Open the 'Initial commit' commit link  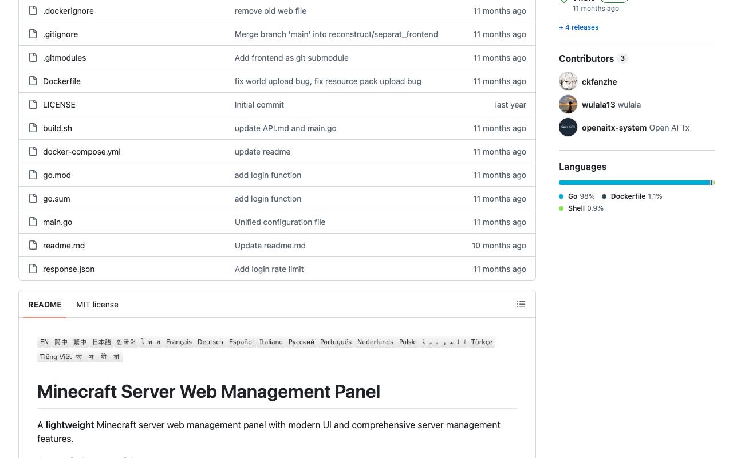(259, 105)
